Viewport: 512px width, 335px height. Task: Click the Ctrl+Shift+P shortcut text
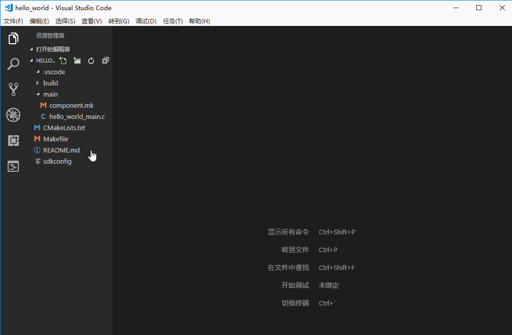[x=337, y=232]
